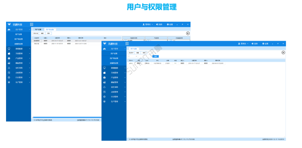
Task: Click E-SOP system name in front window status bar
Action: pyautogui.click(x=138, y=139)
